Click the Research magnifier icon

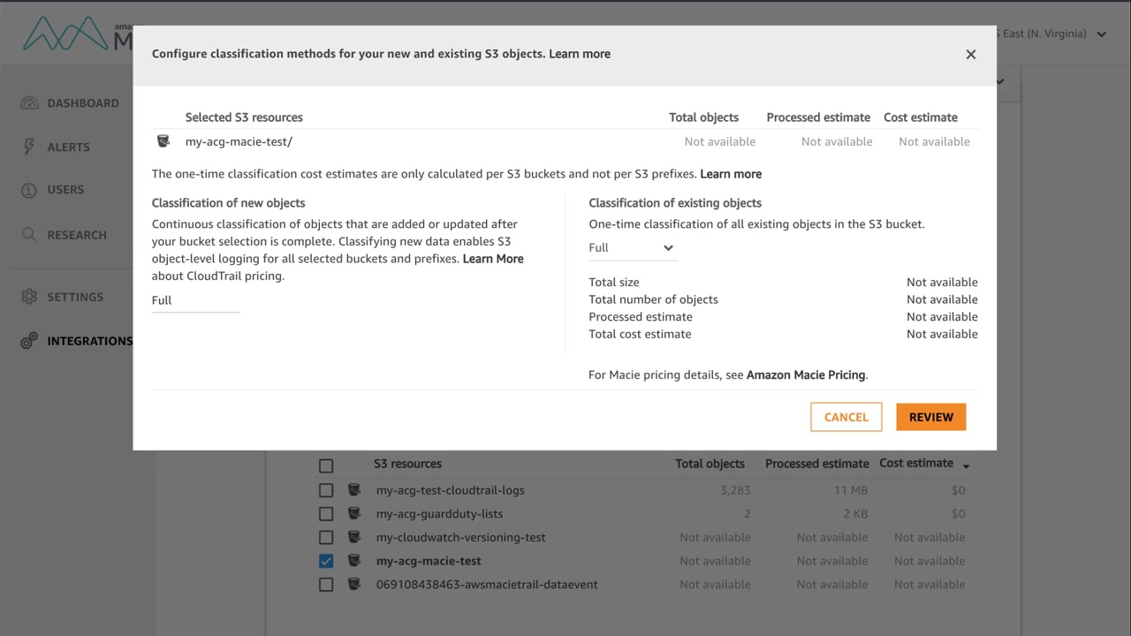pyautogui.click(x=30, y=235)
